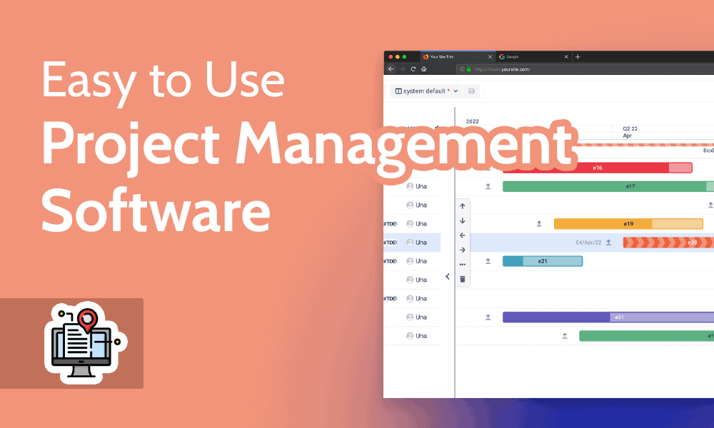Screen dimensions: 714x428
Task: Click the move task up arrow icon
Action: point(462,205)
